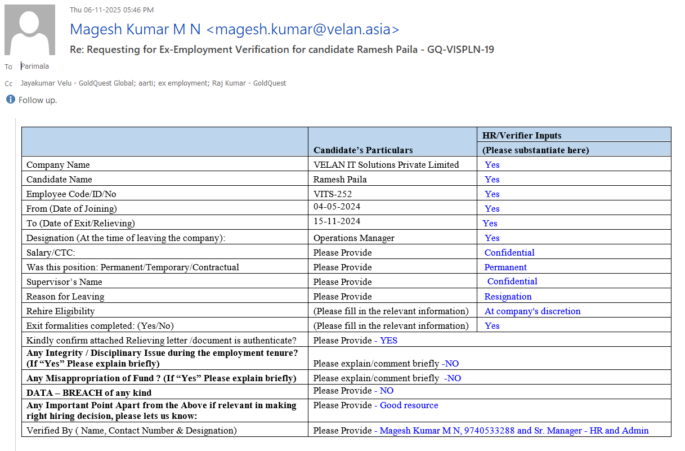This screenshot has height=451, width=685.
Task: Click the Permanent position type response
Action: tap(505, 267)
